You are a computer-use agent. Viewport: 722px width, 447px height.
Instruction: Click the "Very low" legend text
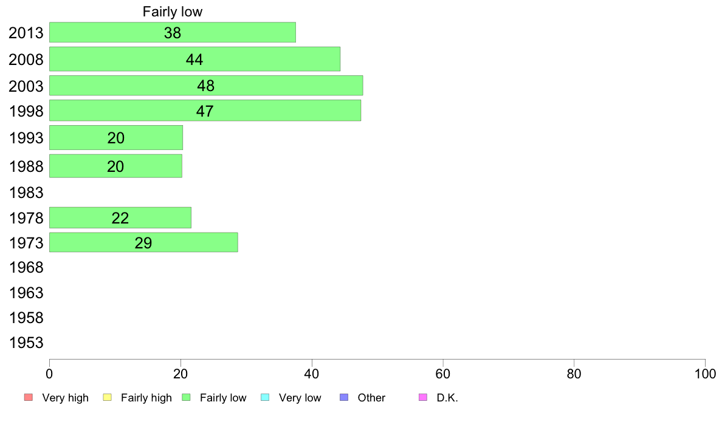pos(300,398)
